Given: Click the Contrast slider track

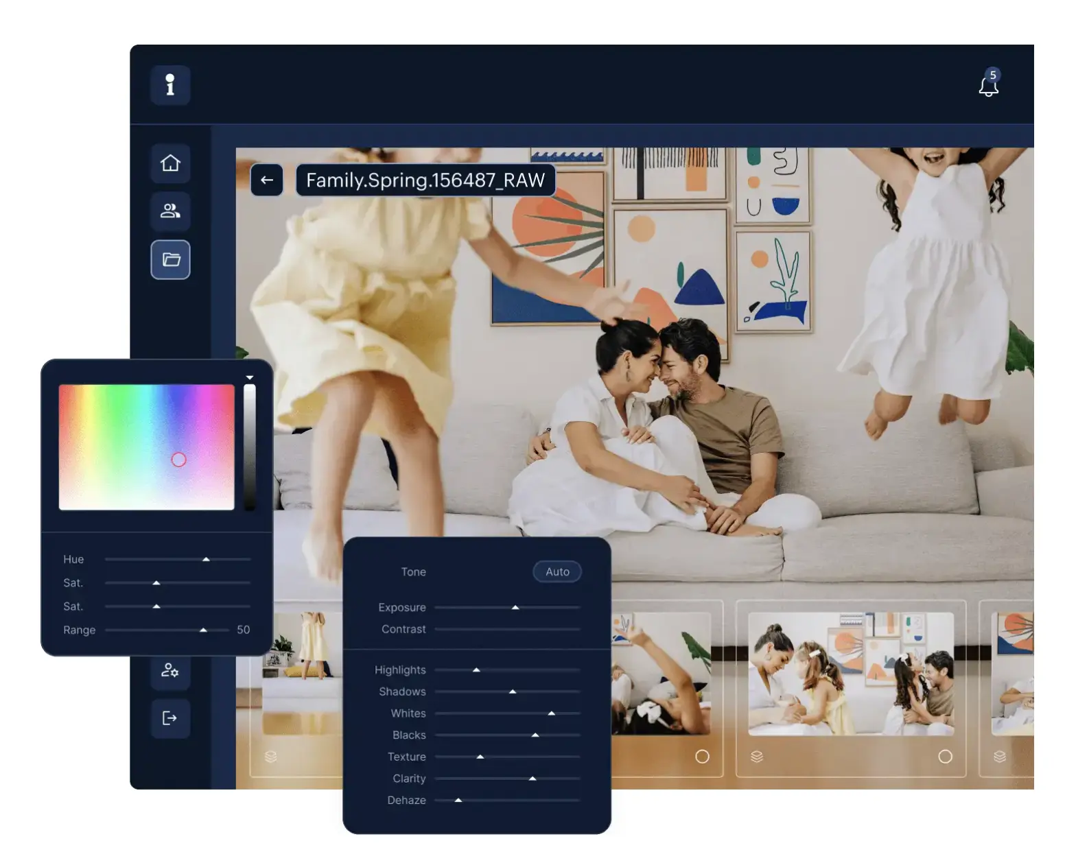Looking at the screenshot, I should (507, 629).
